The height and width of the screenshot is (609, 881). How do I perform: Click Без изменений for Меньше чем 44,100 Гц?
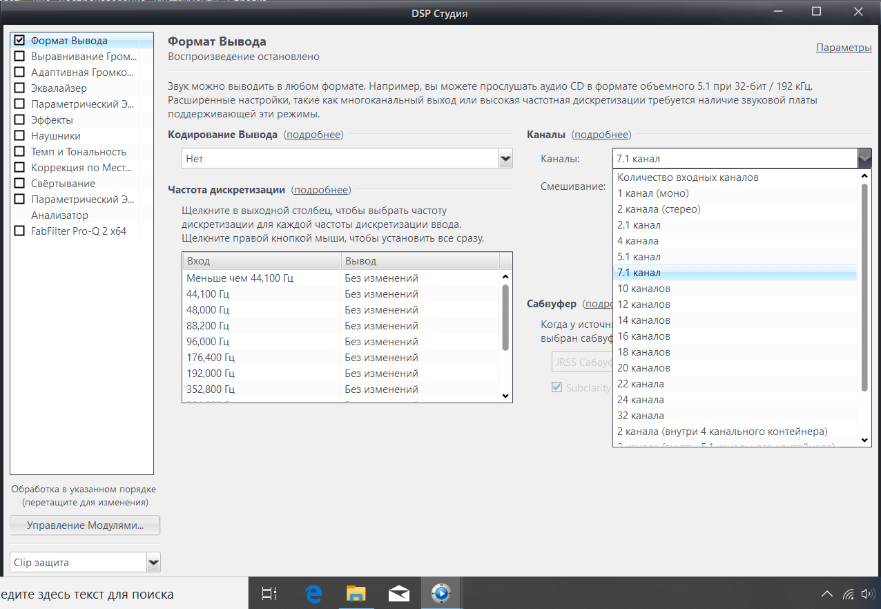[x=382, y=278]
